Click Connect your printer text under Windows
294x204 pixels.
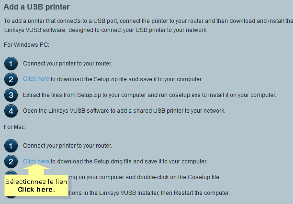tap(68, 64)
